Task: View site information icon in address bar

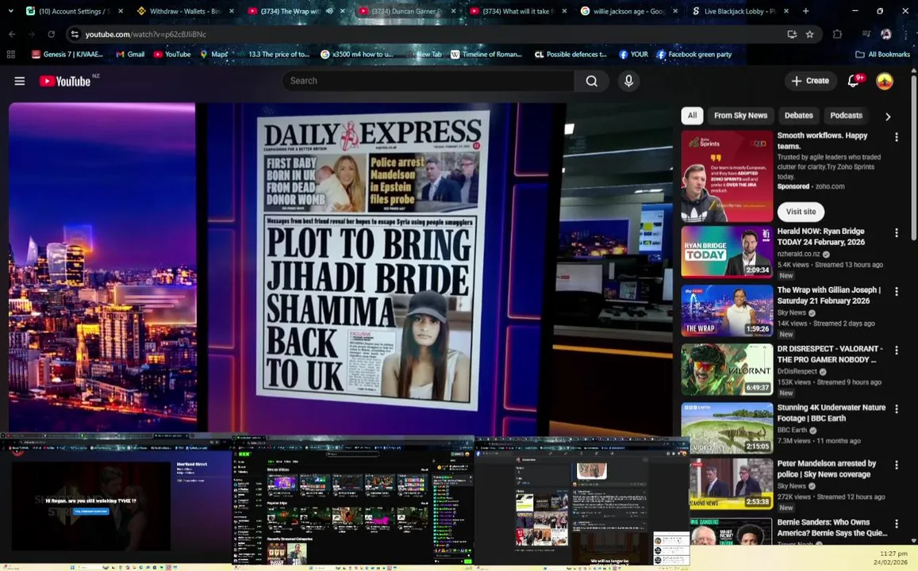Action: pos(75,35)
